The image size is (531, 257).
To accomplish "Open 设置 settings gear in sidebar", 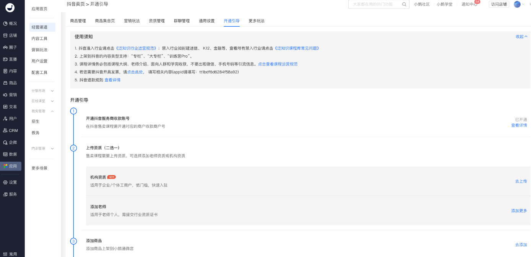I will tap(5, 182).
